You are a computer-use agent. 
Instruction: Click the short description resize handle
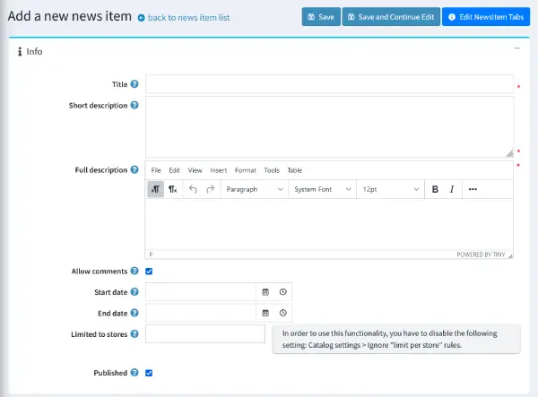tap(510, 153)
